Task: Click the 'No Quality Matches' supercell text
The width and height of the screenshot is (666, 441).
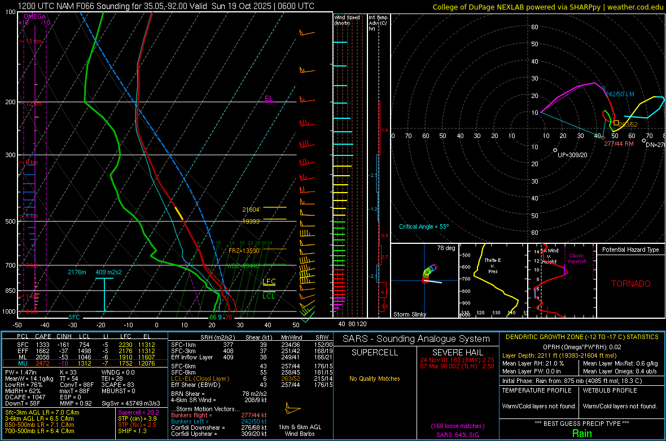Action: coord(375,378)
